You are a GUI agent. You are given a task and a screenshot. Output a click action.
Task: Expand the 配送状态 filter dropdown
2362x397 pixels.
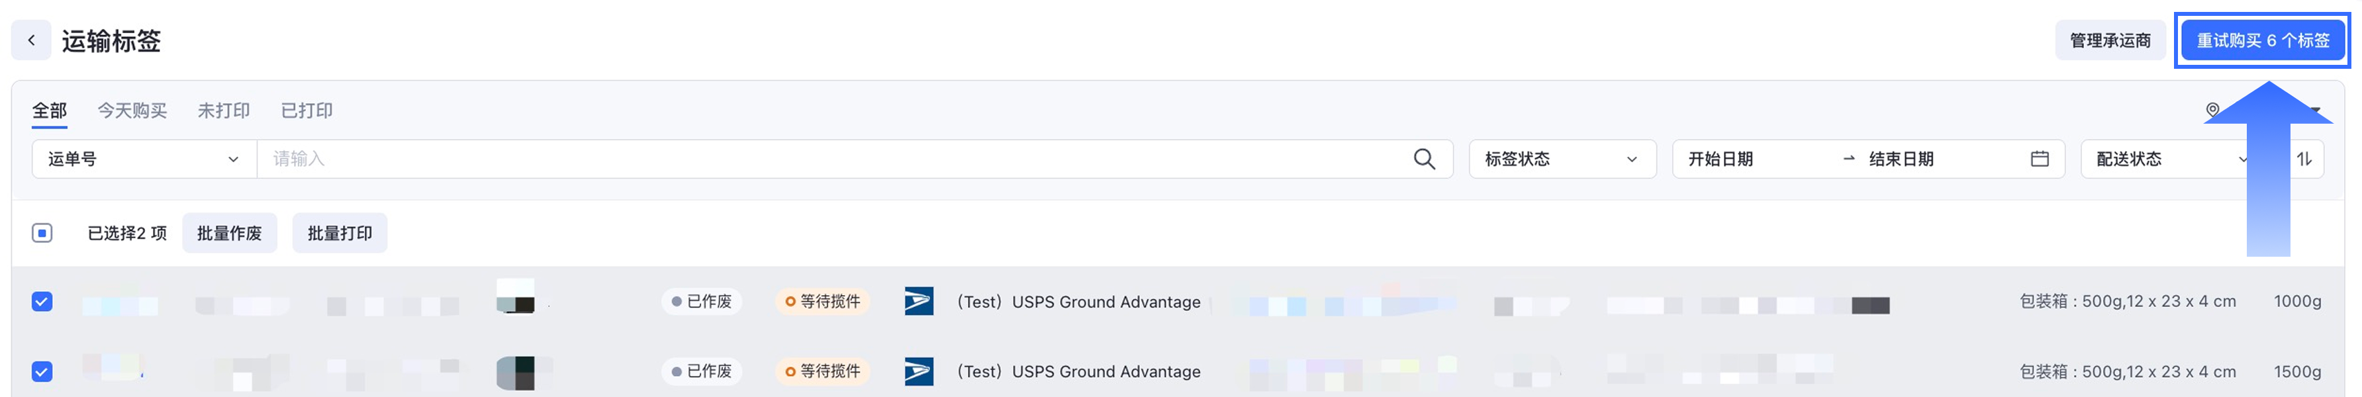[x=2164, y=159]
